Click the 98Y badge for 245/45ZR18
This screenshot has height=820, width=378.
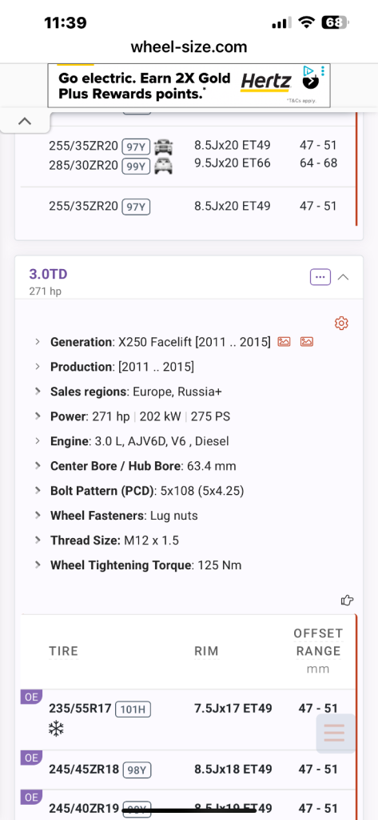(137, 770)
